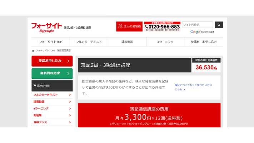Click 簿記通信講座 breadcrumb text
This screenshot has height=143, width=254.
pyautogui.click(x=64, y=50)
